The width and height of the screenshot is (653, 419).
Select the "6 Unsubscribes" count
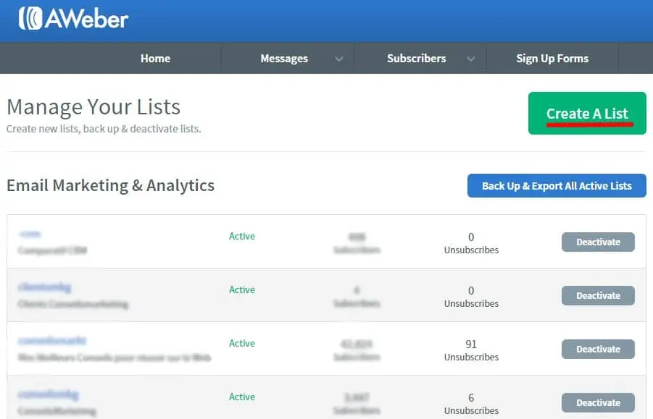pyautogui.click(x=471, y=404)
